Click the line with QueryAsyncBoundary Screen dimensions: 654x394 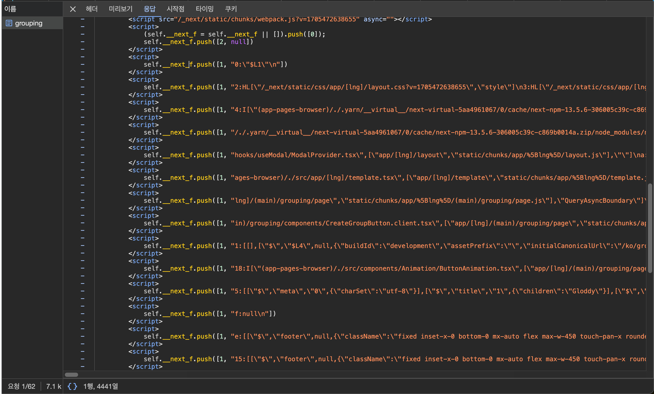[395, 201]
